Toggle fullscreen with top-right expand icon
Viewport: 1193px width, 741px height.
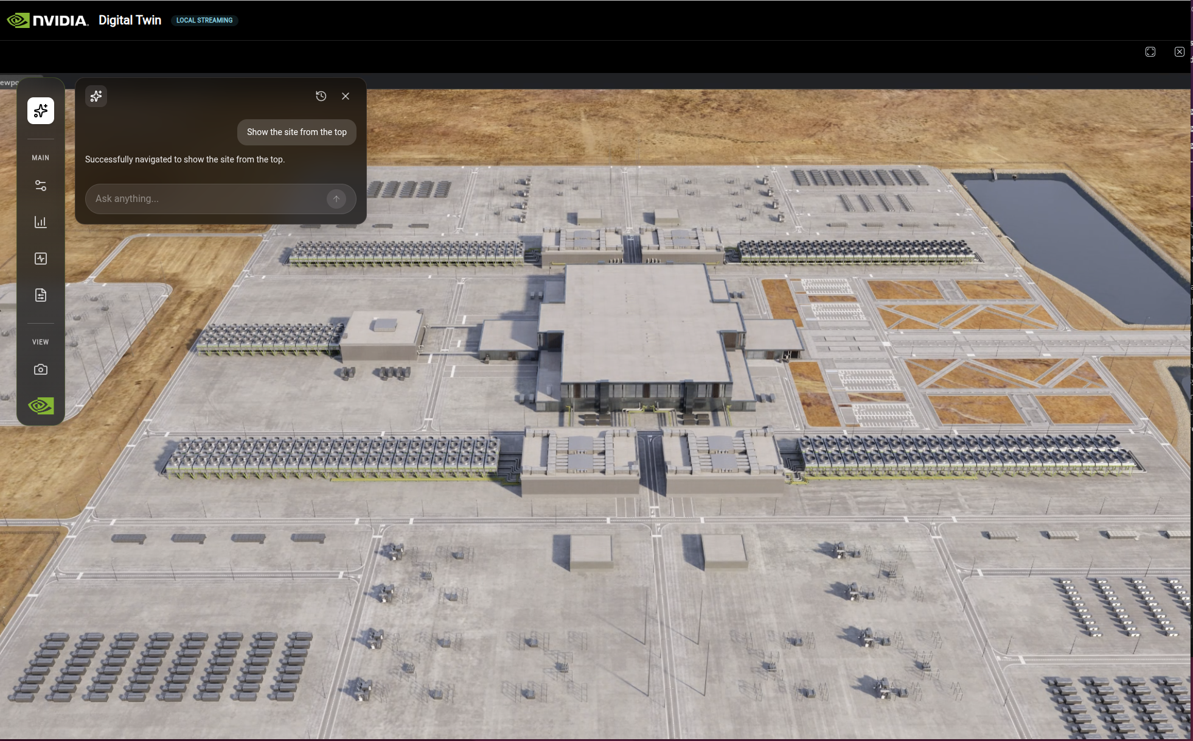click(x=1150, y=52)
